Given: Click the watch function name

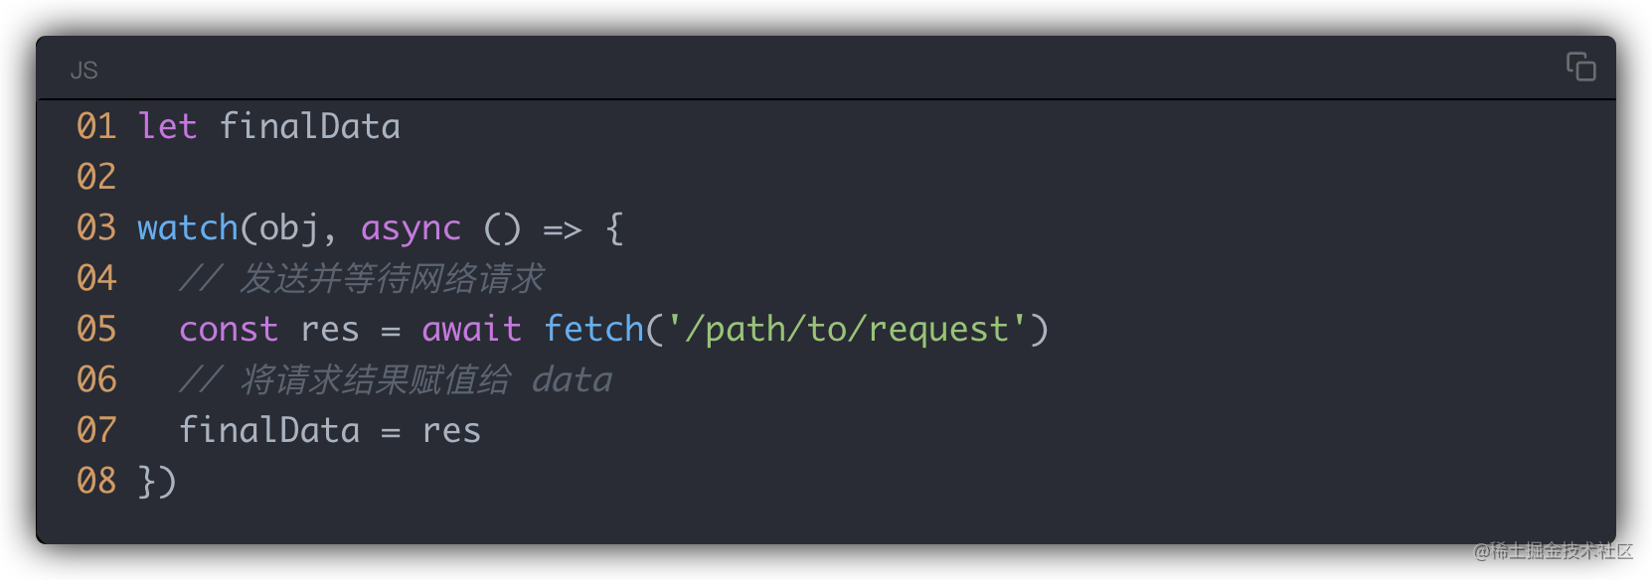Looking at the screenshot, I should click(188, 227).
